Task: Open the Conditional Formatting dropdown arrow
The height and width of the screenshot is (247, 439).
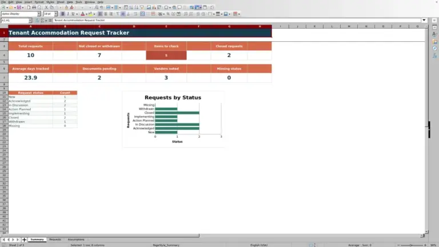Action: [x=239, y=14]
